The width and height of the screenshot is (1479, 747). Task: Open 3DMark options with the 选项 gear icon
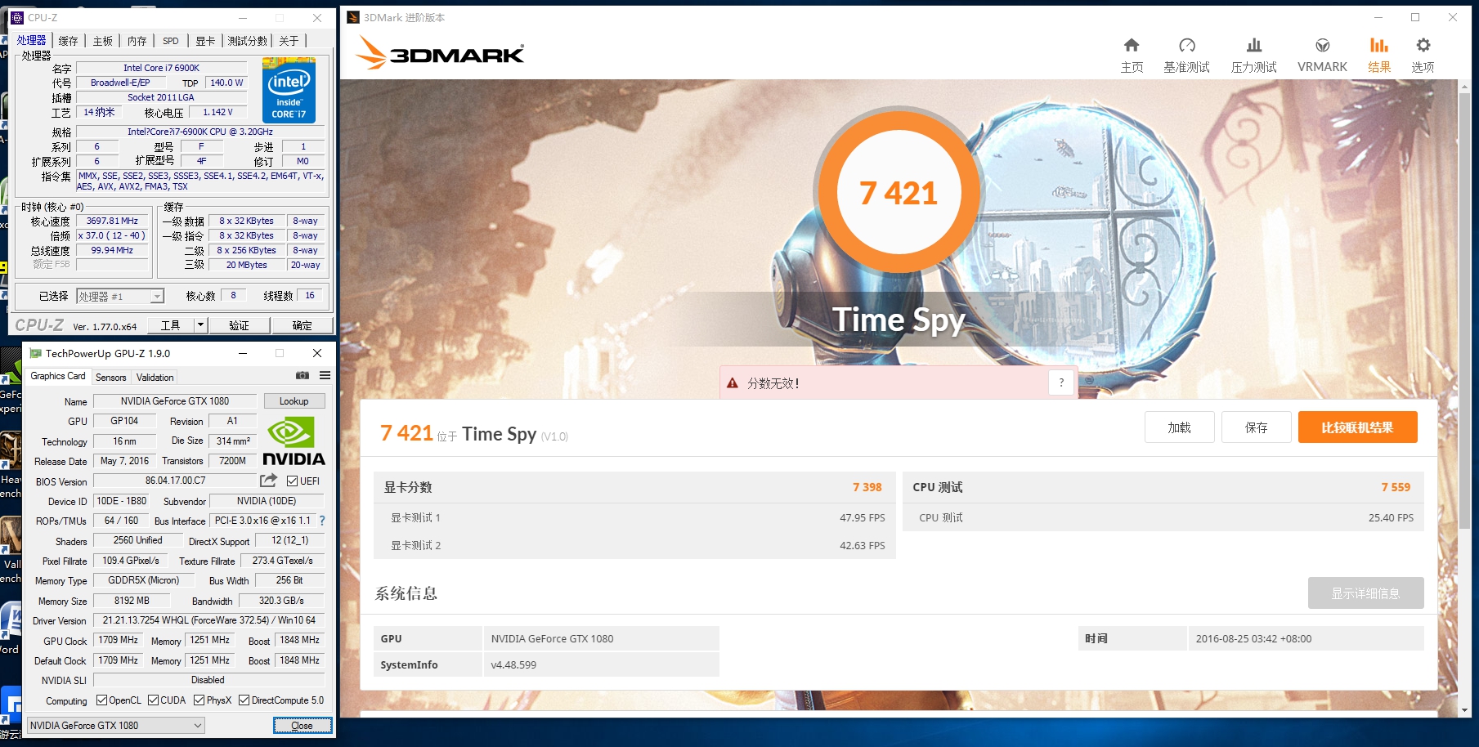(1422, 47)
